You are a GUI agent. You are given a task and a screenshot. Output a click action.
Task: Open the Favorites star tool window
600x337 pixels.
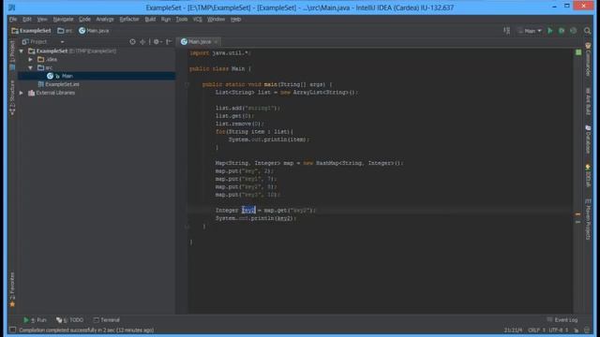point(12,290)
